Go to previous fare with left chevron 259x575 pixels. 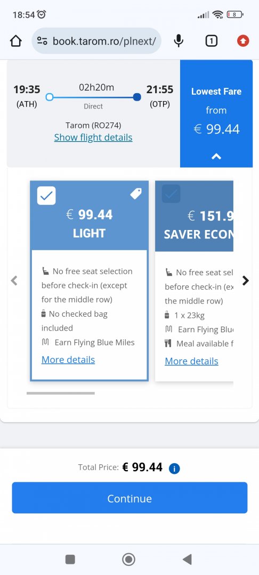pyautogui.click(x=14, y=281)
